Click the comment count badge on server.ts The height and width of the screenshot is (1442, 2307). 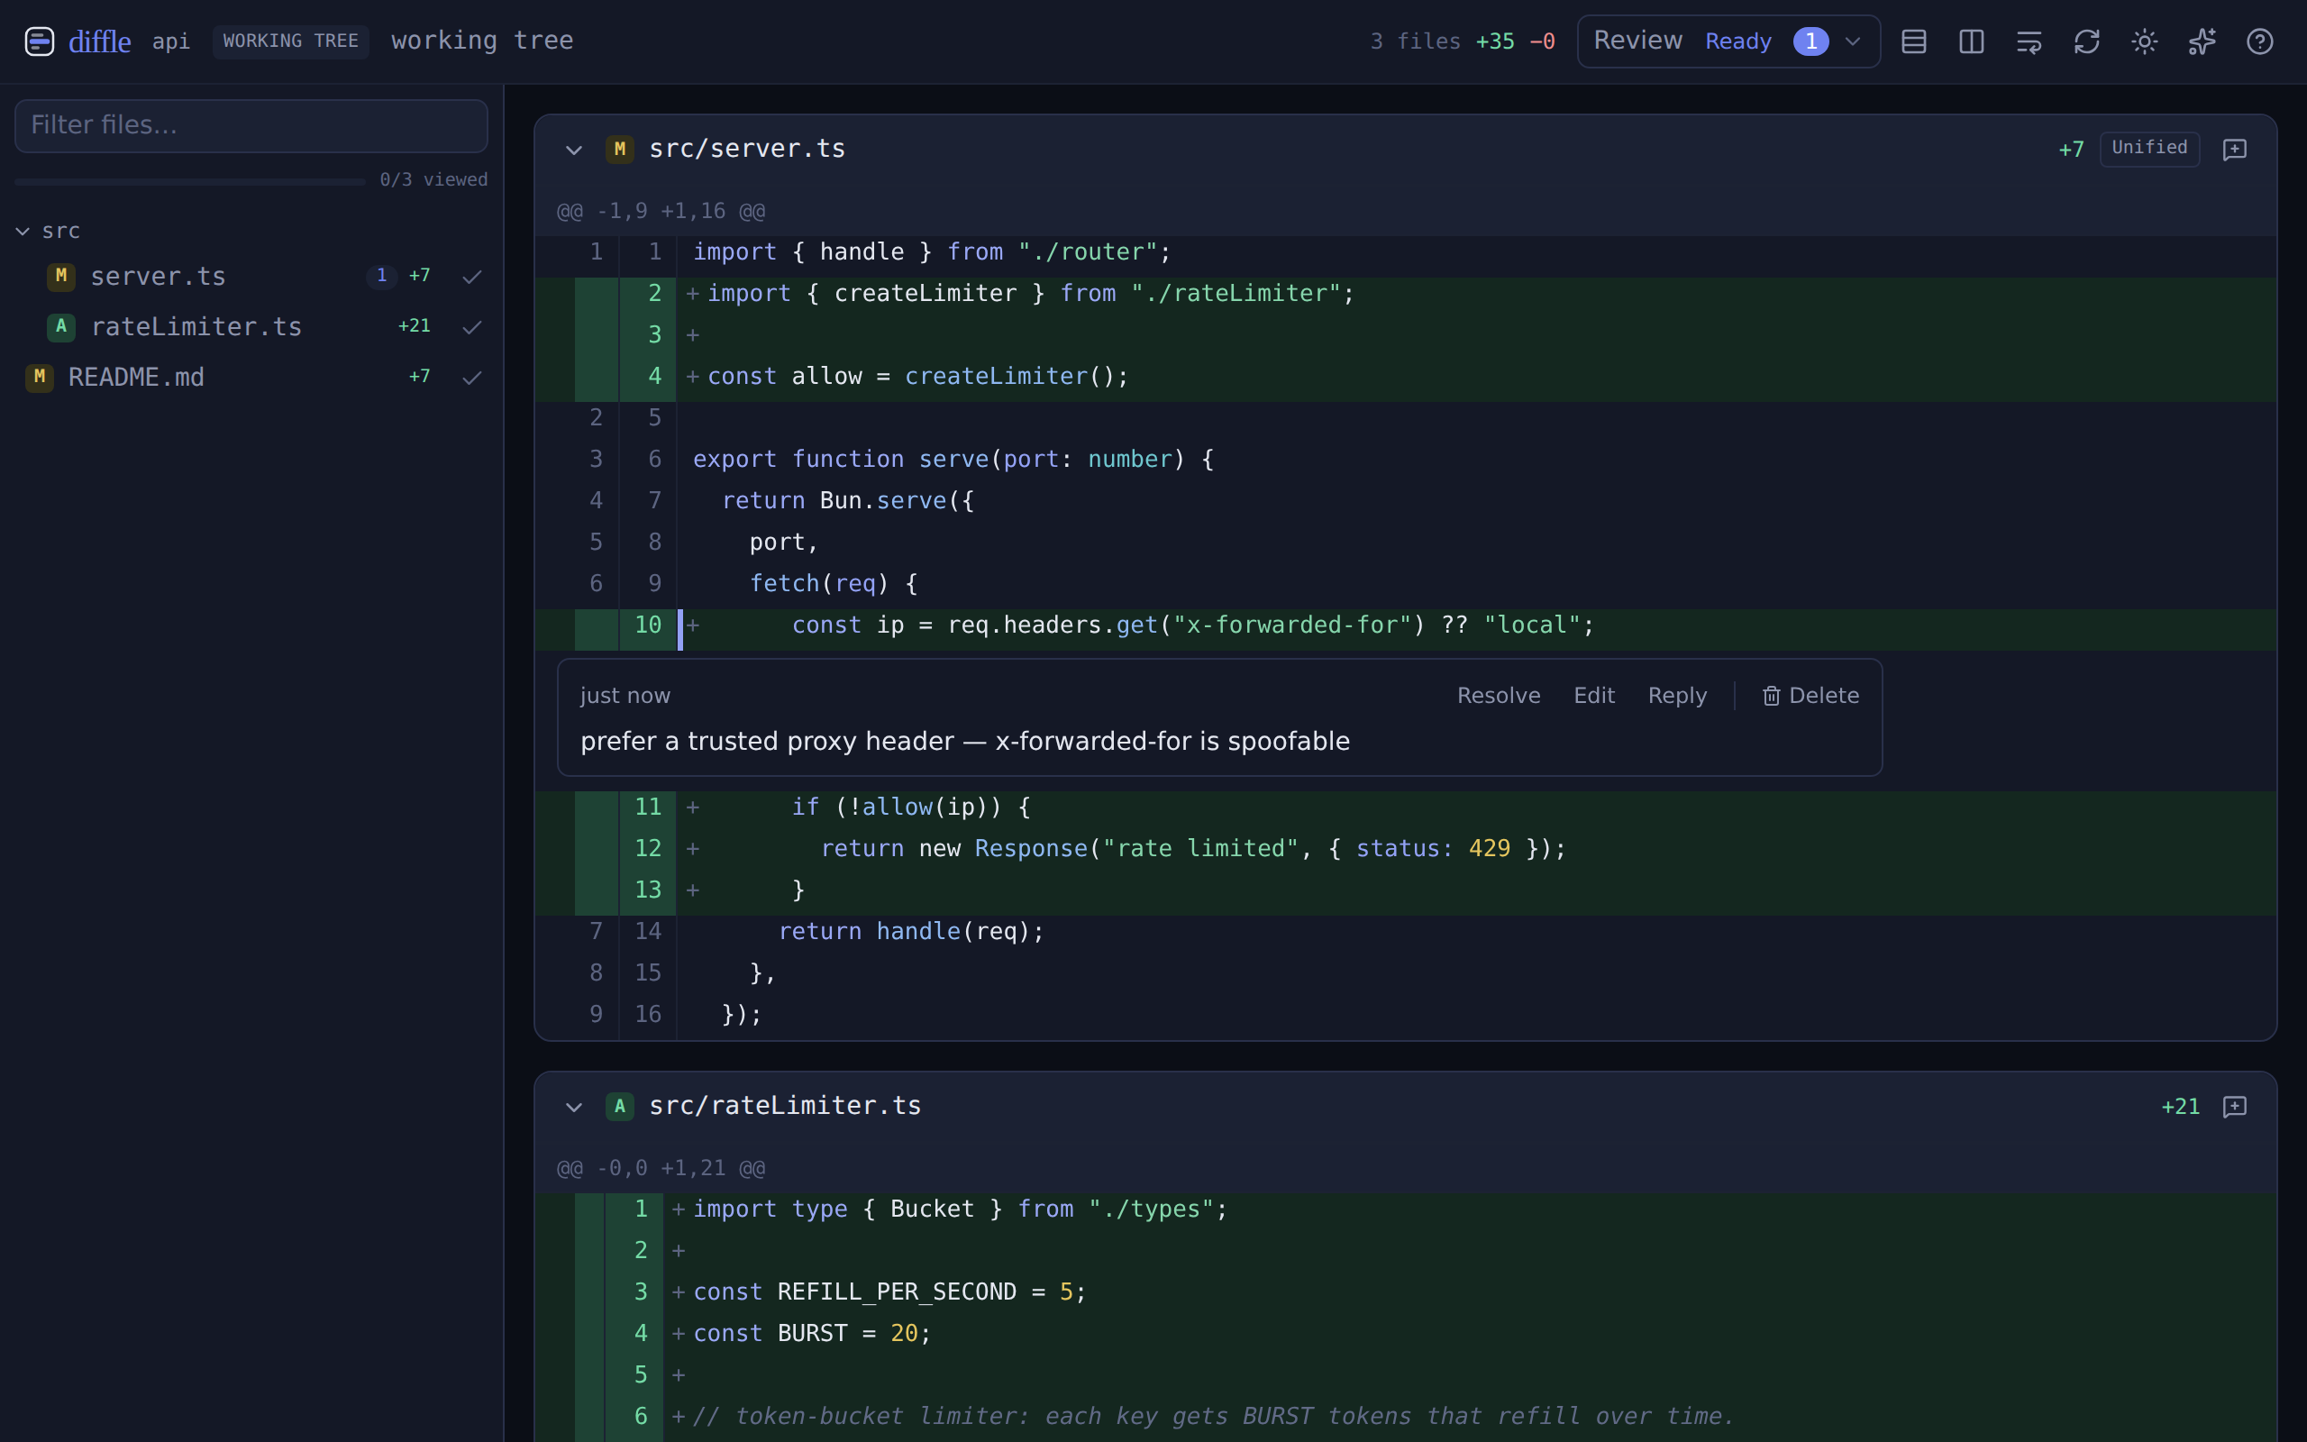381,276
